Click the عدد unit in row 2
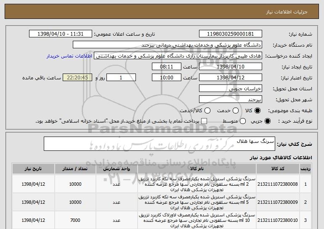 pyautogui.click(x=117, y=203)
